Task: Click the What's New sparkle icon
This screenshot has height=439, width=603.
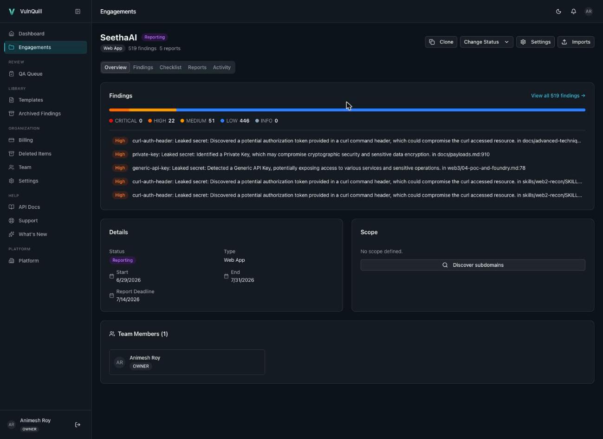Action: 12,234
